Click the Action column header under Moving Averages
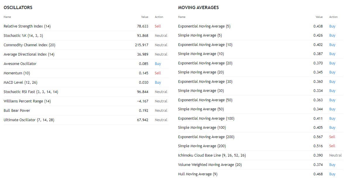The image size is (348, 180). [x=333, y=17]
